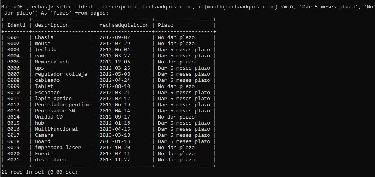The width and height of the screenshot is (375, 177).
Task: Click the Identi value 0015
Action: pyautogui.click(x=13, y=123)
